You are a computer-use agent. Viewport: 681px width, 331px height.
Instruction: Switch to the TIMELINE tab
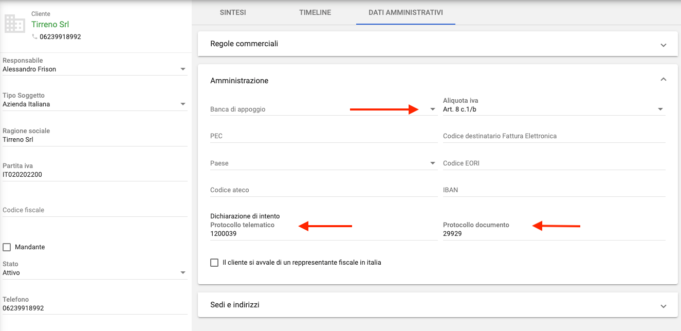pyautogui.click(x=315, y=13)
